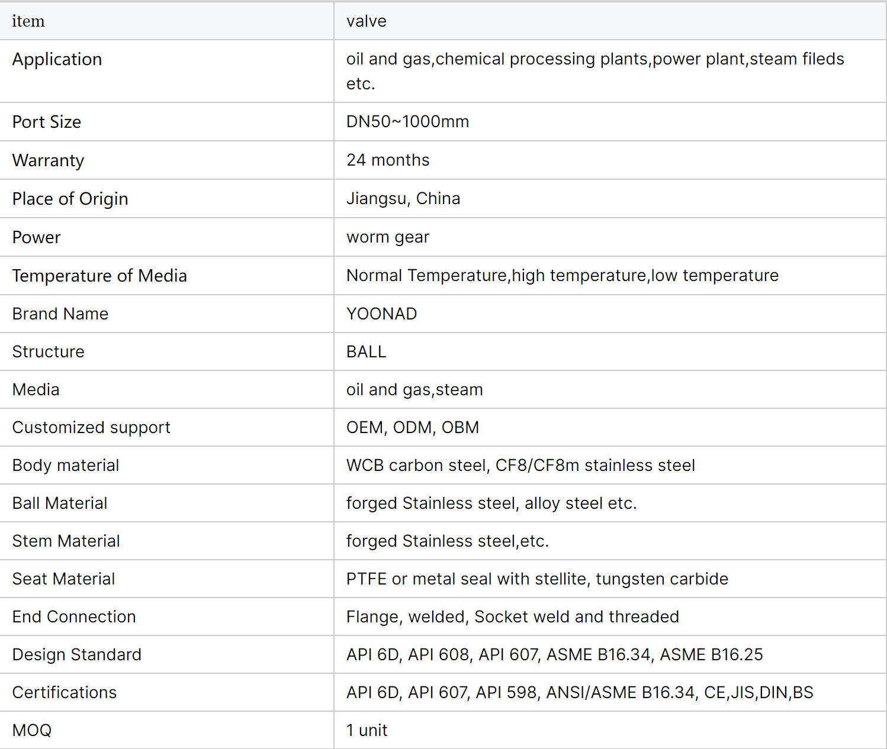
Task: Click the 'BALL' structure value
Action: point(366,351)
